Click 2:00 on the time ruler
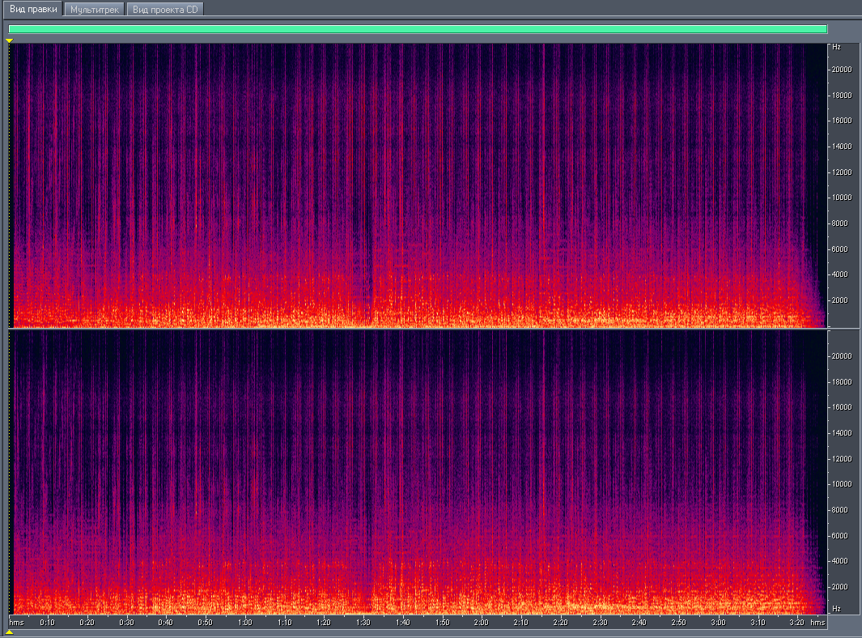Screen dimensions: 862x638 pyautogui.click(x=482, y=623)
